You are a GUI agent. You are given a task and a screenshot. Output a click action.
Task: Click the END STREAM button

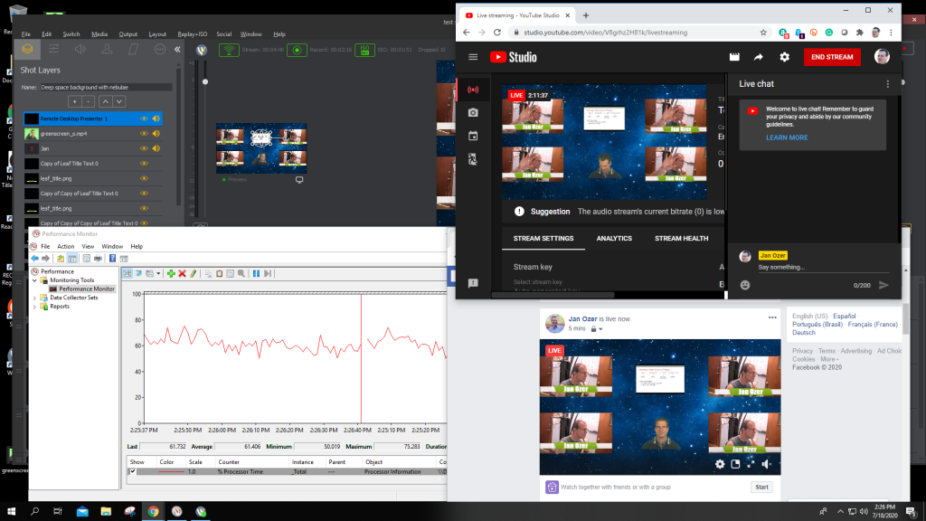coord(831,57)
